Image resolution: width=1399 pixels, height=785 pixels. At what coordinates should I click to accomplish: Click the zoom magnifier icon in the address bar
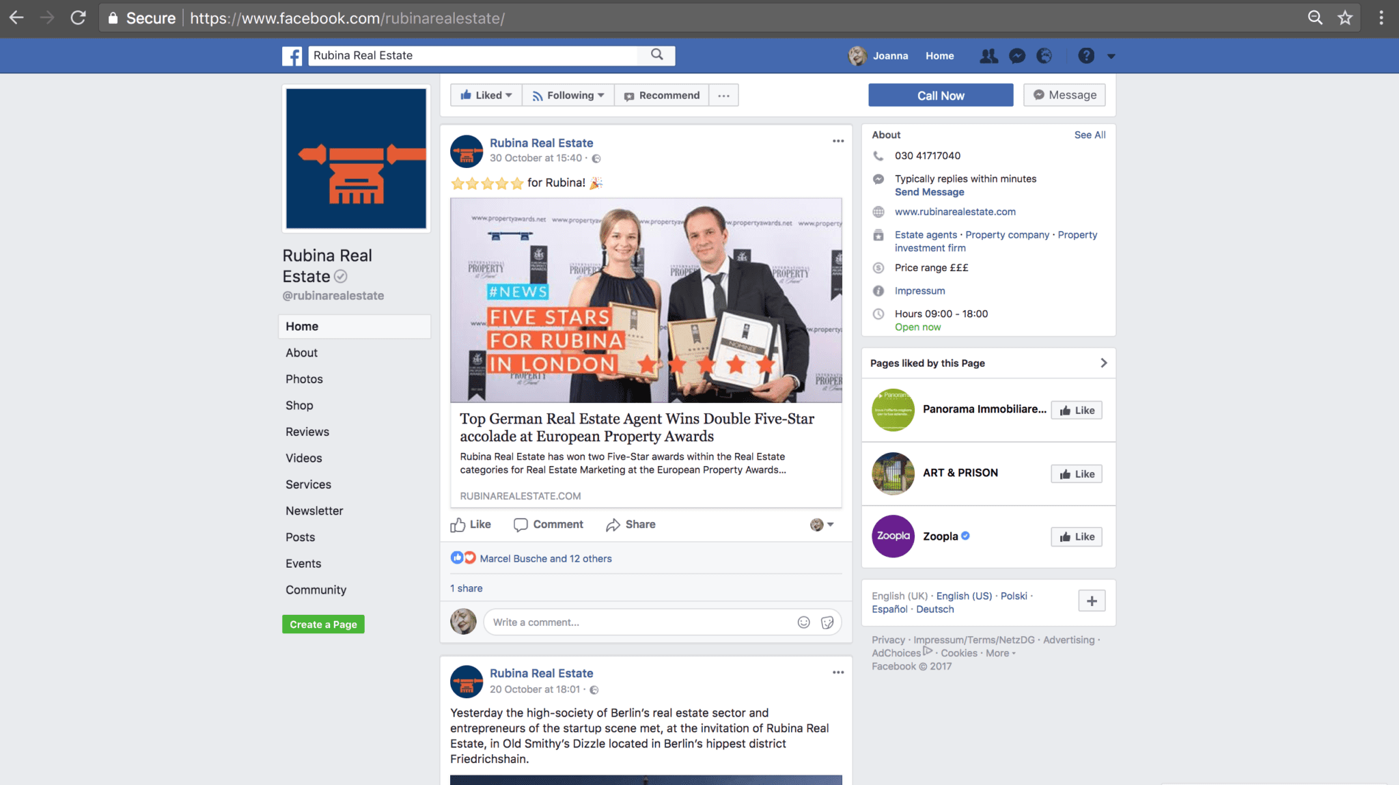pos(1315,18)
